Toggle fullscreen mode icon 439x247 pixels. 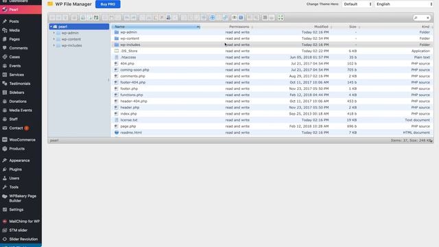(281, 17)
